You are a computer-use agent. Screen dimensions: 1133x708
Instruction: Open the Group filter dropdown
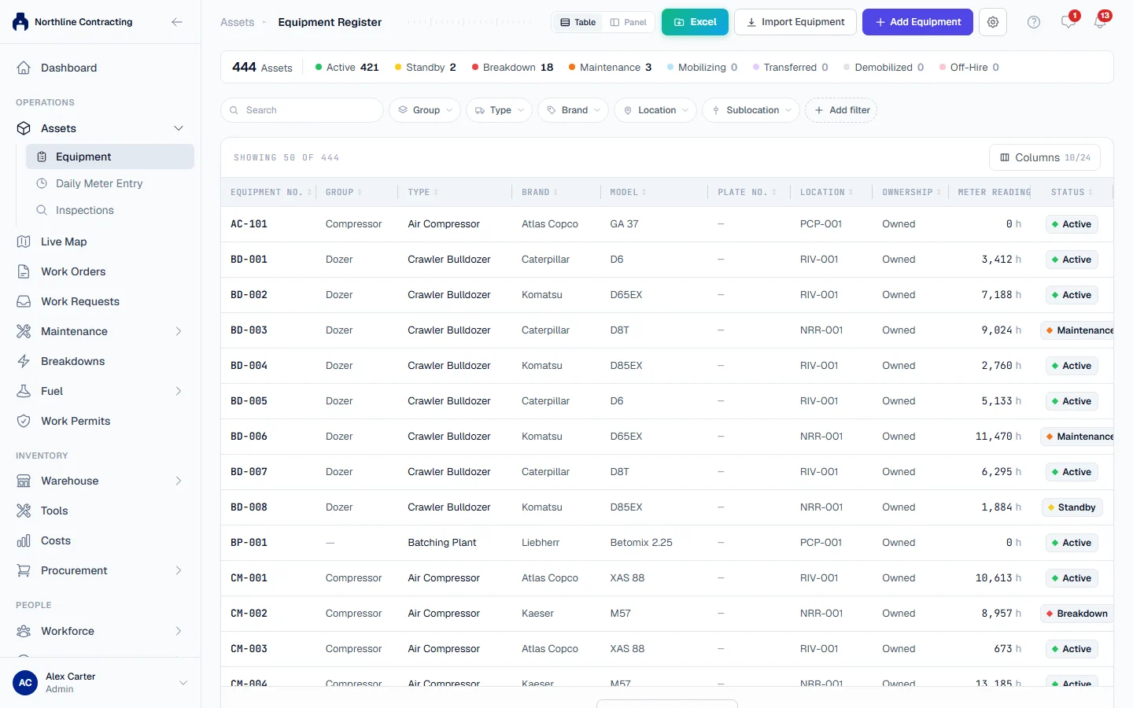tap(425, 110)
